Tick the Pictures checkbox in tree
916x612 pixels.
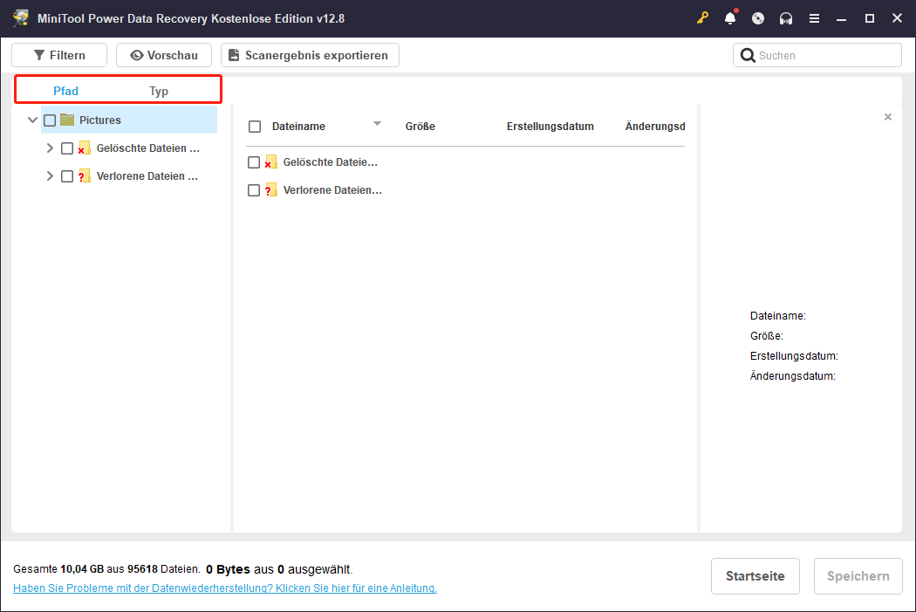[50, 120]
